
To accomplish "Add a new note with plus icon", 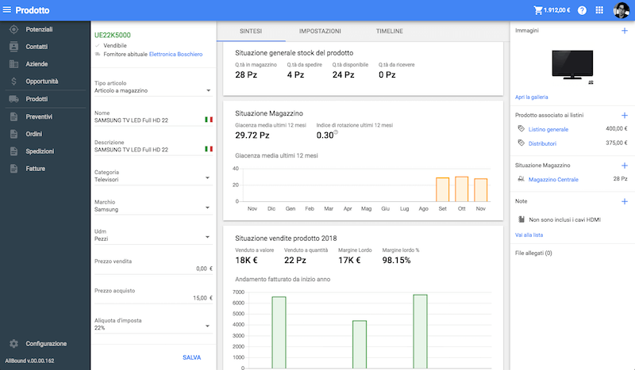I will (624, 201).
